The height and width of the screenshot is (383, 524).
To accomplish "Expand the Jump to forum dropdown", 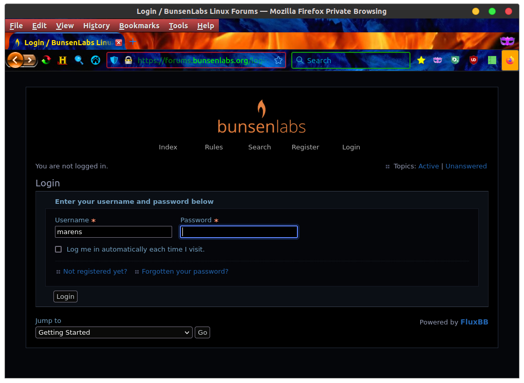I will 114,333.
